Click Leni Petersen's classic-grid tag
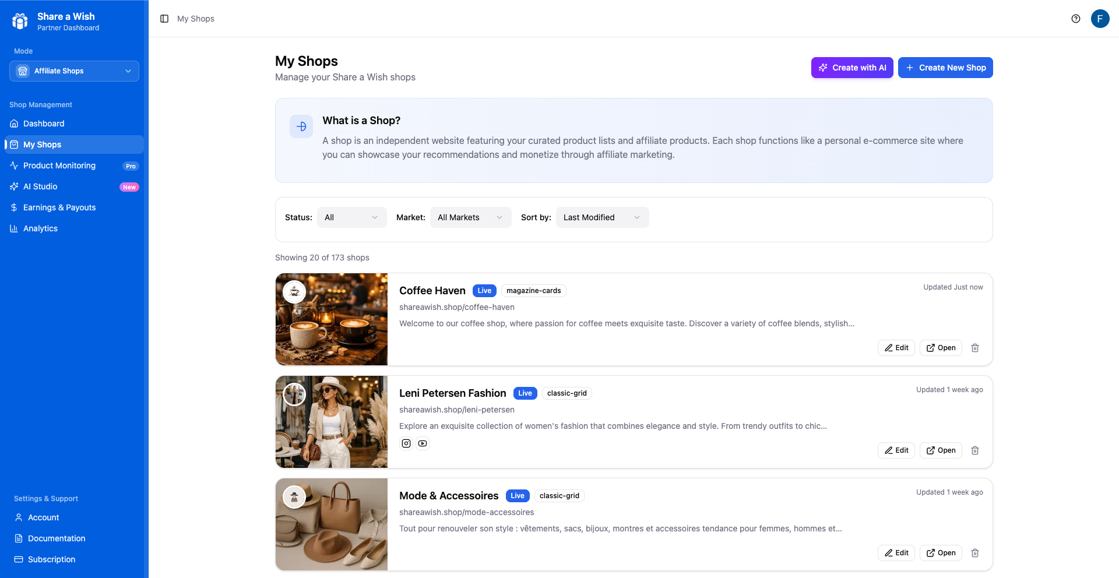This screenshot has height=578, width=1119. tap(567, 393)
